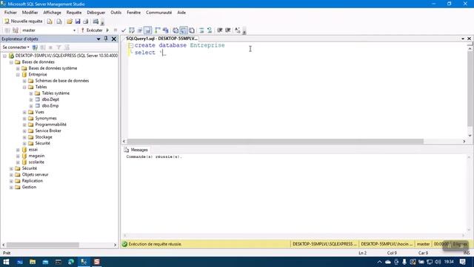Click the Activity Monitor toolbar icon
474x267 pixels.
(x=96, y=22)
